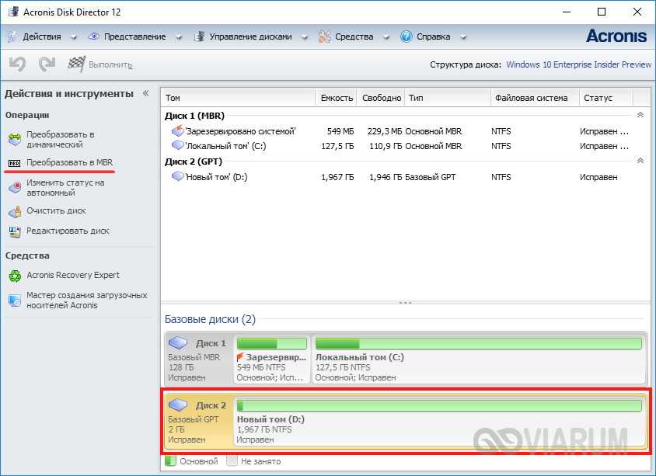Screen dimensions: 656x476
Task: Collapse the Действия и инструменты side panel
Action: 145,93
